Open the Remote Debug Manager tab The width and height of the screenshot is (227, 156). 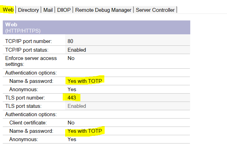103,10
